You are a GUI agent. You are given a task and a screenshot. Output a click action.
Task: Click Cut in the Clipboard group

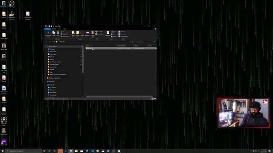pos(63,32)
